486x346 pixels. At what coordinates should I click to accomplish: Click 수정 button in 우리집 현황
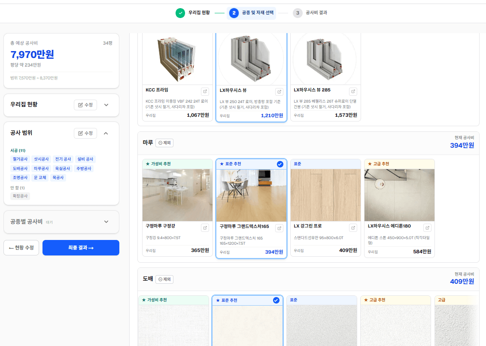[85, 105]
